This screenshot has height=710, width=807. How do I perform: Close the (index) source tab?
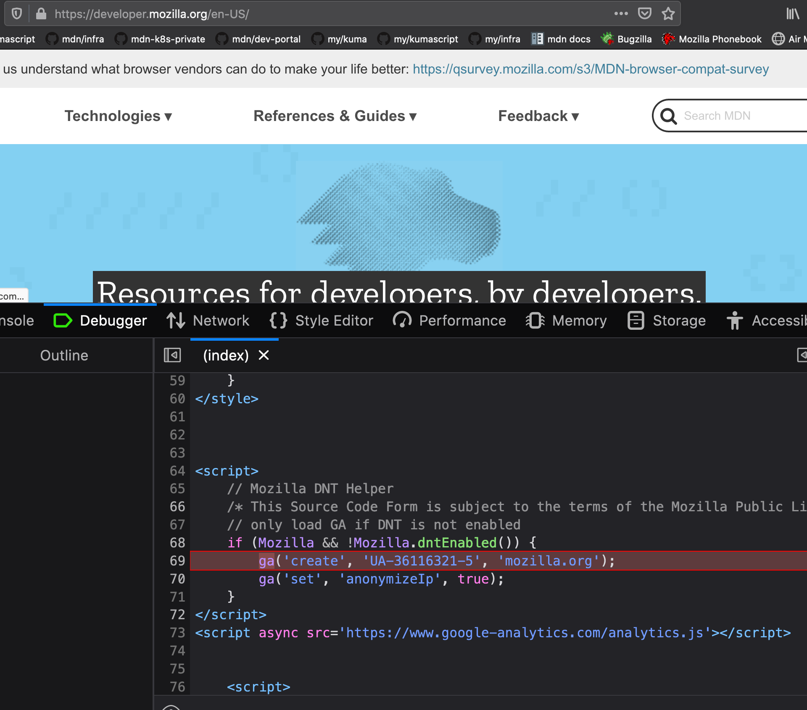(264, 355)
